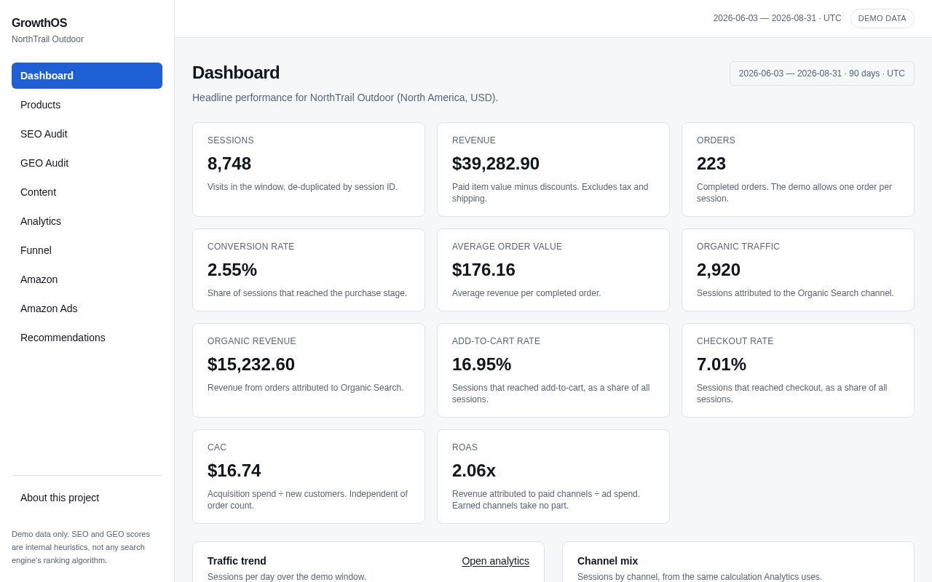Click the Headline performance description line

click(x=345, y=97)
